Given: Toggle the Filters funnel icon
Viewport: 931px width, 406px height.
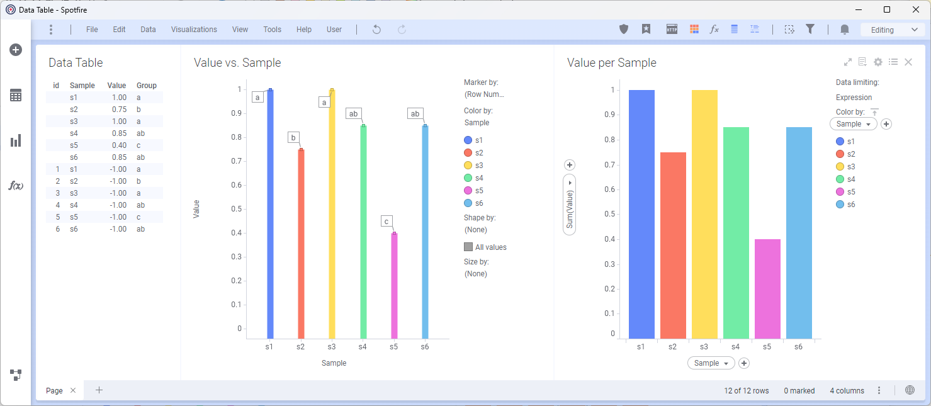Looking at the screenshot, I should pos(810,30).
